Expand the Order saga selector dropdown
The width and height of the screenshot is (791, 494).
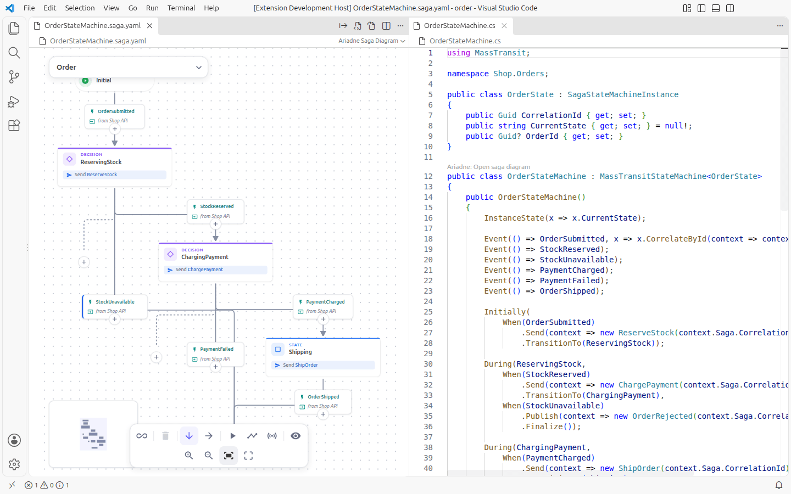tap(129, 68)
